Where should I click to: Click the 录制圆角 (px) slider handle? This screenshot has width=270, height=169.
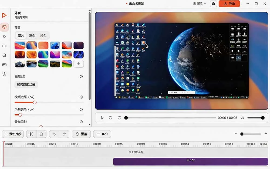(x=20, y=115)
